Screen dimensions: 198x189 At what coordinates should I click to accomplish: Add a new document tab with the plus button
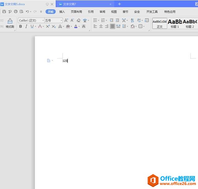click(x=119, y=4)
